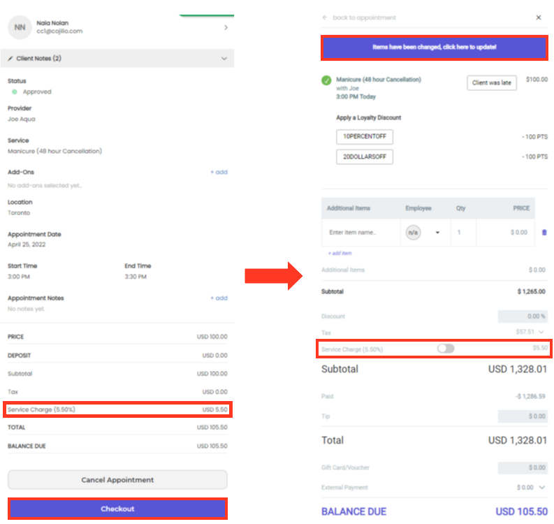Click the pencil icon beside Client Notes

(x=10, y=59)
